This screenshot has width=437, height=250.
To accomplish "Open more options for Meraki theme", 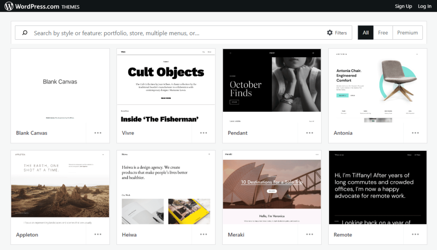I will (309, 234).
